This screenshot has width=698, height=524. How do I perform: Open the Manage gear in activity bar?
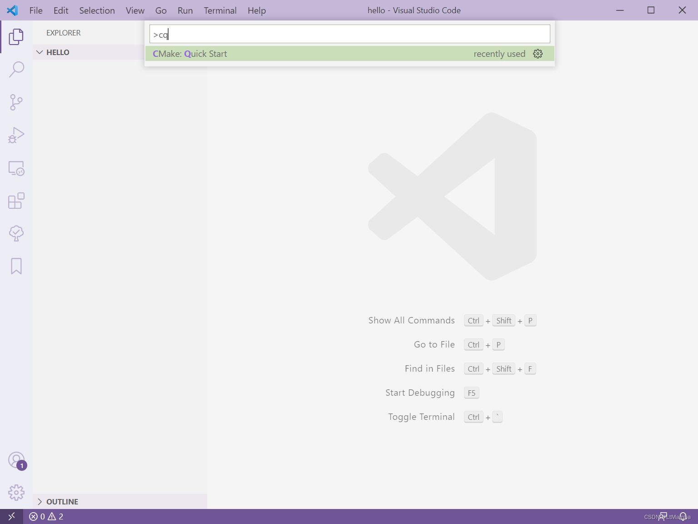click(x=16, y=493)
